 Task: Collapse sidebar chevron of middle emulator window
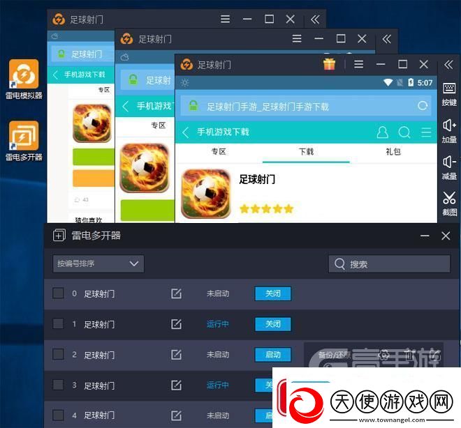pyautogui.click(x=386, y=39)
